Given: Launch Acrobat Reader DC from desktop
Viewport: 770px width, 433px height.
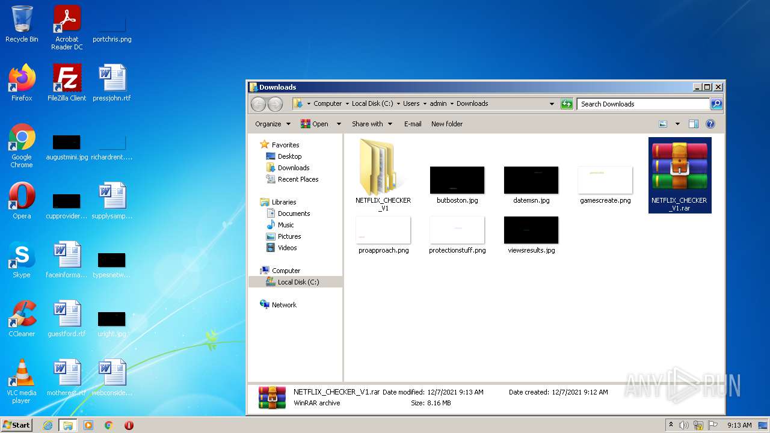Looking at the screenshot, I should pos(67,28).
